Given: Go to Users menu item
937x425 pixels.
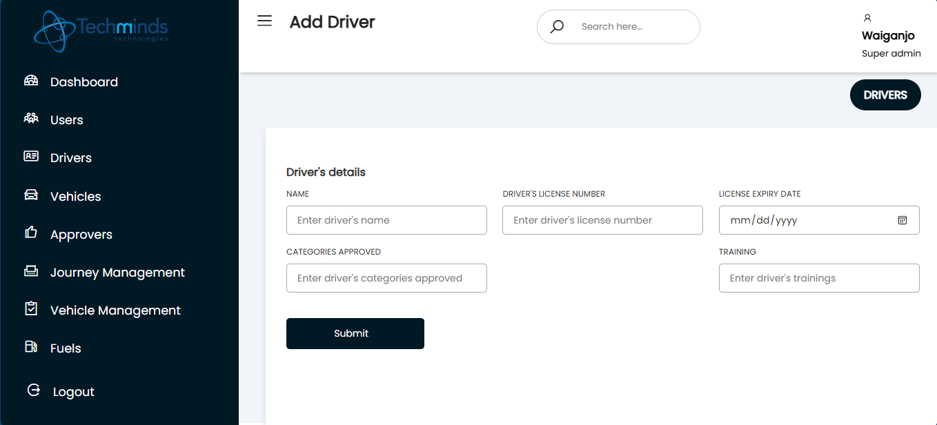Looking at the screenshot, I should click(x=67, y=120).
